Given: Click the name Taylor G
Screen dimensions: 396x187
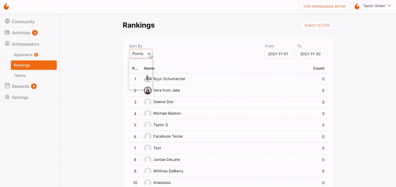Looking at the screenshot, I should click(x=161, y=125).
